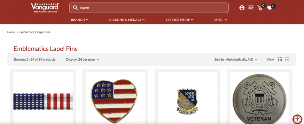Open the accessibility widget icon
The width and height of the screenshot is (304, 124).
297,119
